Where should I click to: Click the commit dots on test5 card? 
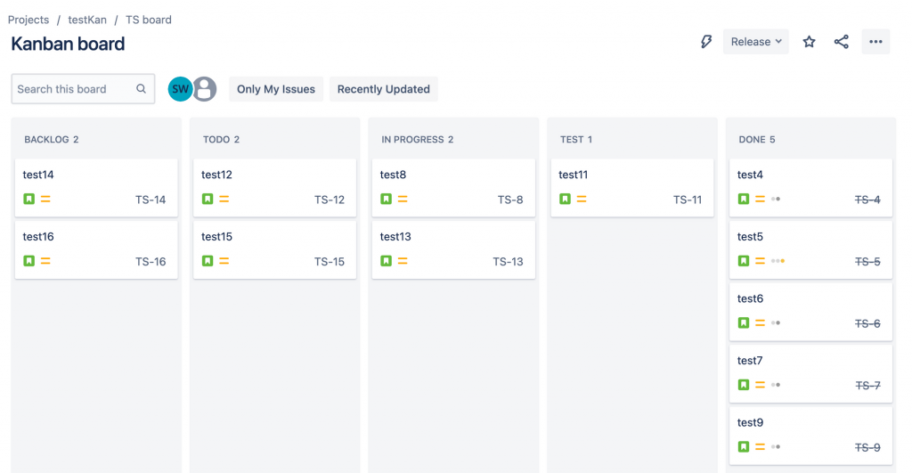[x=778, y=261]
